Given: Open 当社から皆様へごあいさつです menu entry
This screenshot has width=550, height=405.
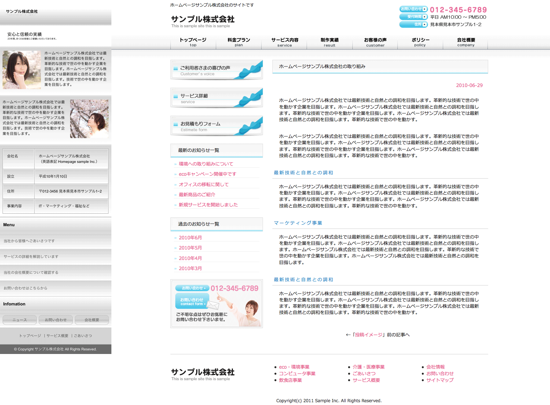Looking at the screenshot, I should click(29, 241).
